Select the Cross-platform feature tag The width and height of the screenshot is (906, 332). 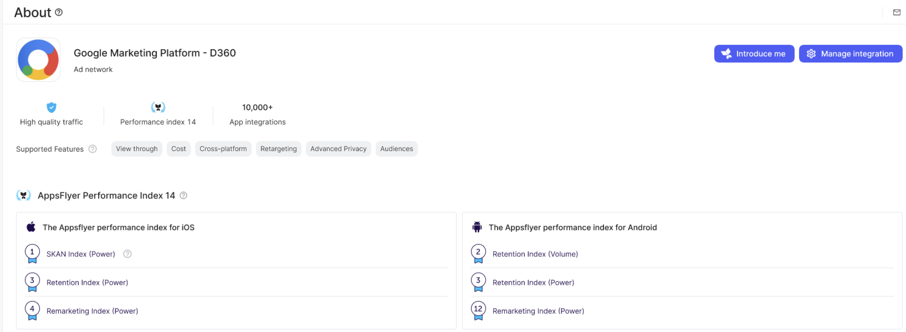click(x=223, y=149)
